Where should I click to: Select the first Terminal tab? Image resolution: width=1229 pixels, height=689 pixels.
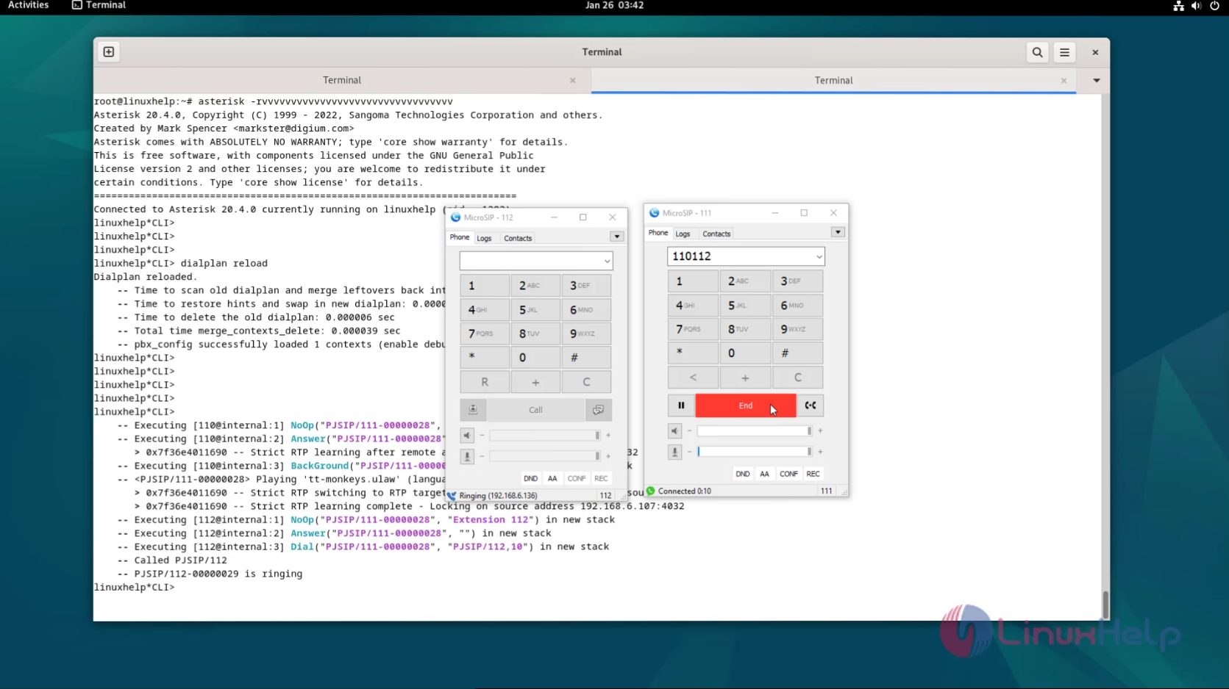point(342,81)
